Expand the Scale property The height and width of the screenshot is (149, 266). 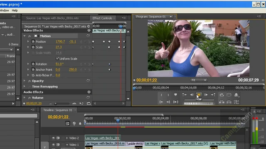[x=28, y=47]
